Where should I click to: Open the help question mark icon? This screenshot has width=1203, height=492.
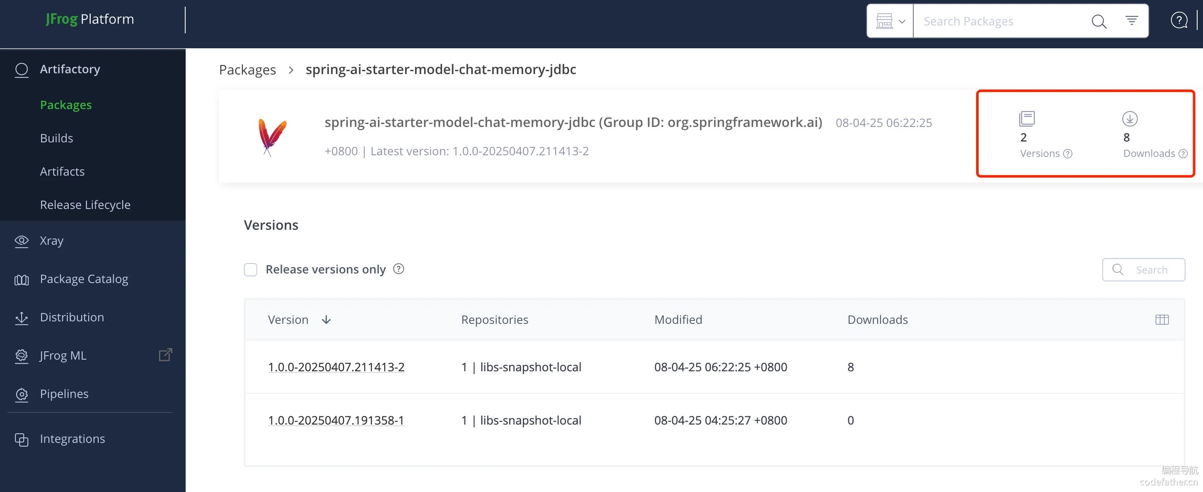click(1179, 20)
